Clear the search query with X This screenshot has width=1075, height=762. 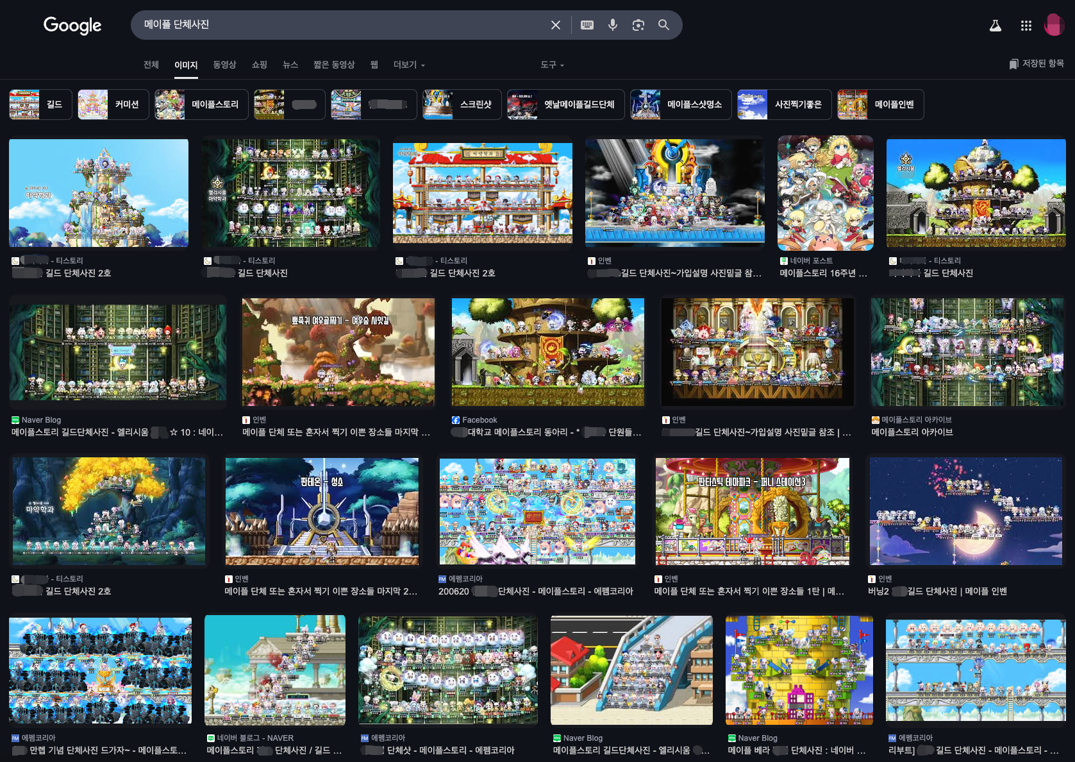coord(556,25)
